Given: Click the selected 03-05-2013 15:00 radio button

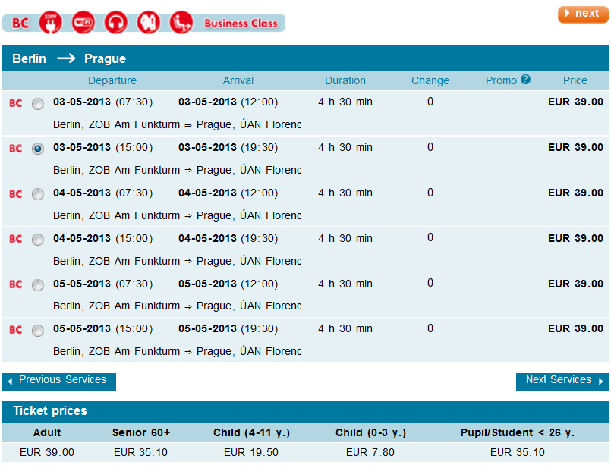Looking at the screenshot, I should click(38, 149).
